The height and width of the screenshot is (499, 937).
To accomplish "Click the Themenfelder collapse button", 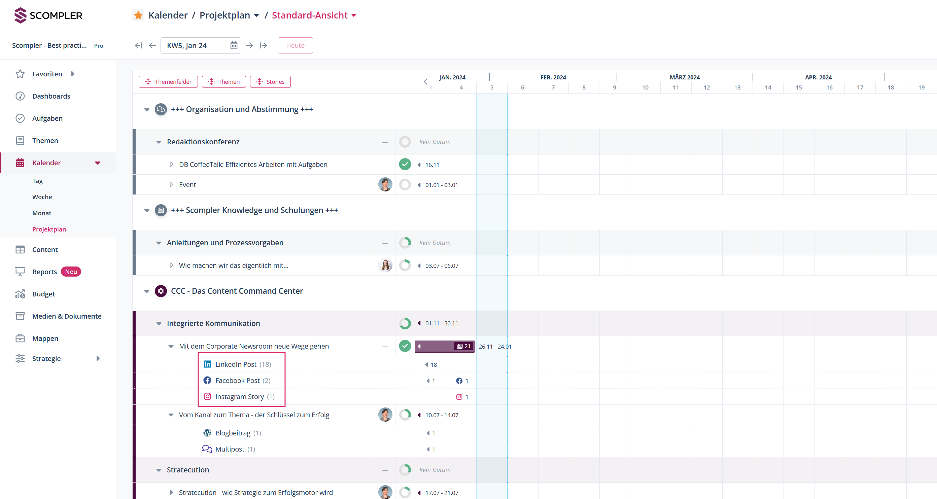I will pyautogui.click(x=168, y=82).
